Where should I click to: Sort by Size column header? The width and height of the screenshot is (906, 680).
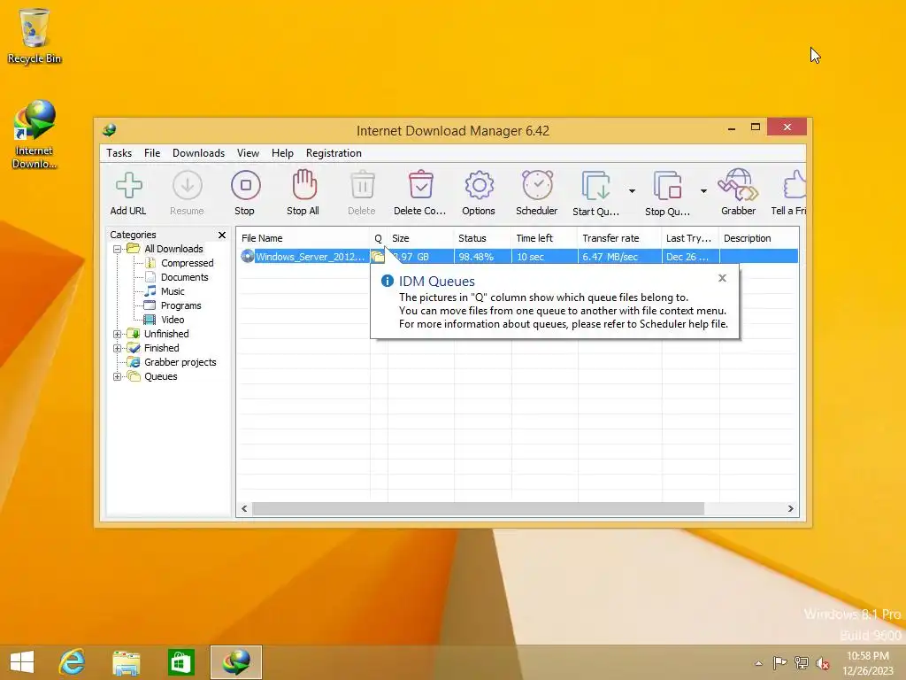[x=420, y=238]
